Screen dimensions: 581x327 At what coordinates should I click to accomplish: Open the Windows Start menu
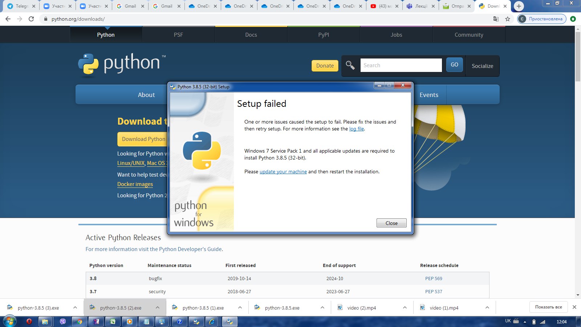tap(9, 321)
